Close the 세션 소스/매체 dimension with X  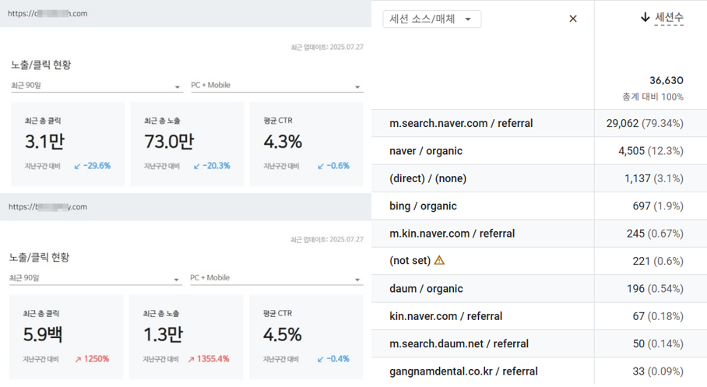click(573, 19)
